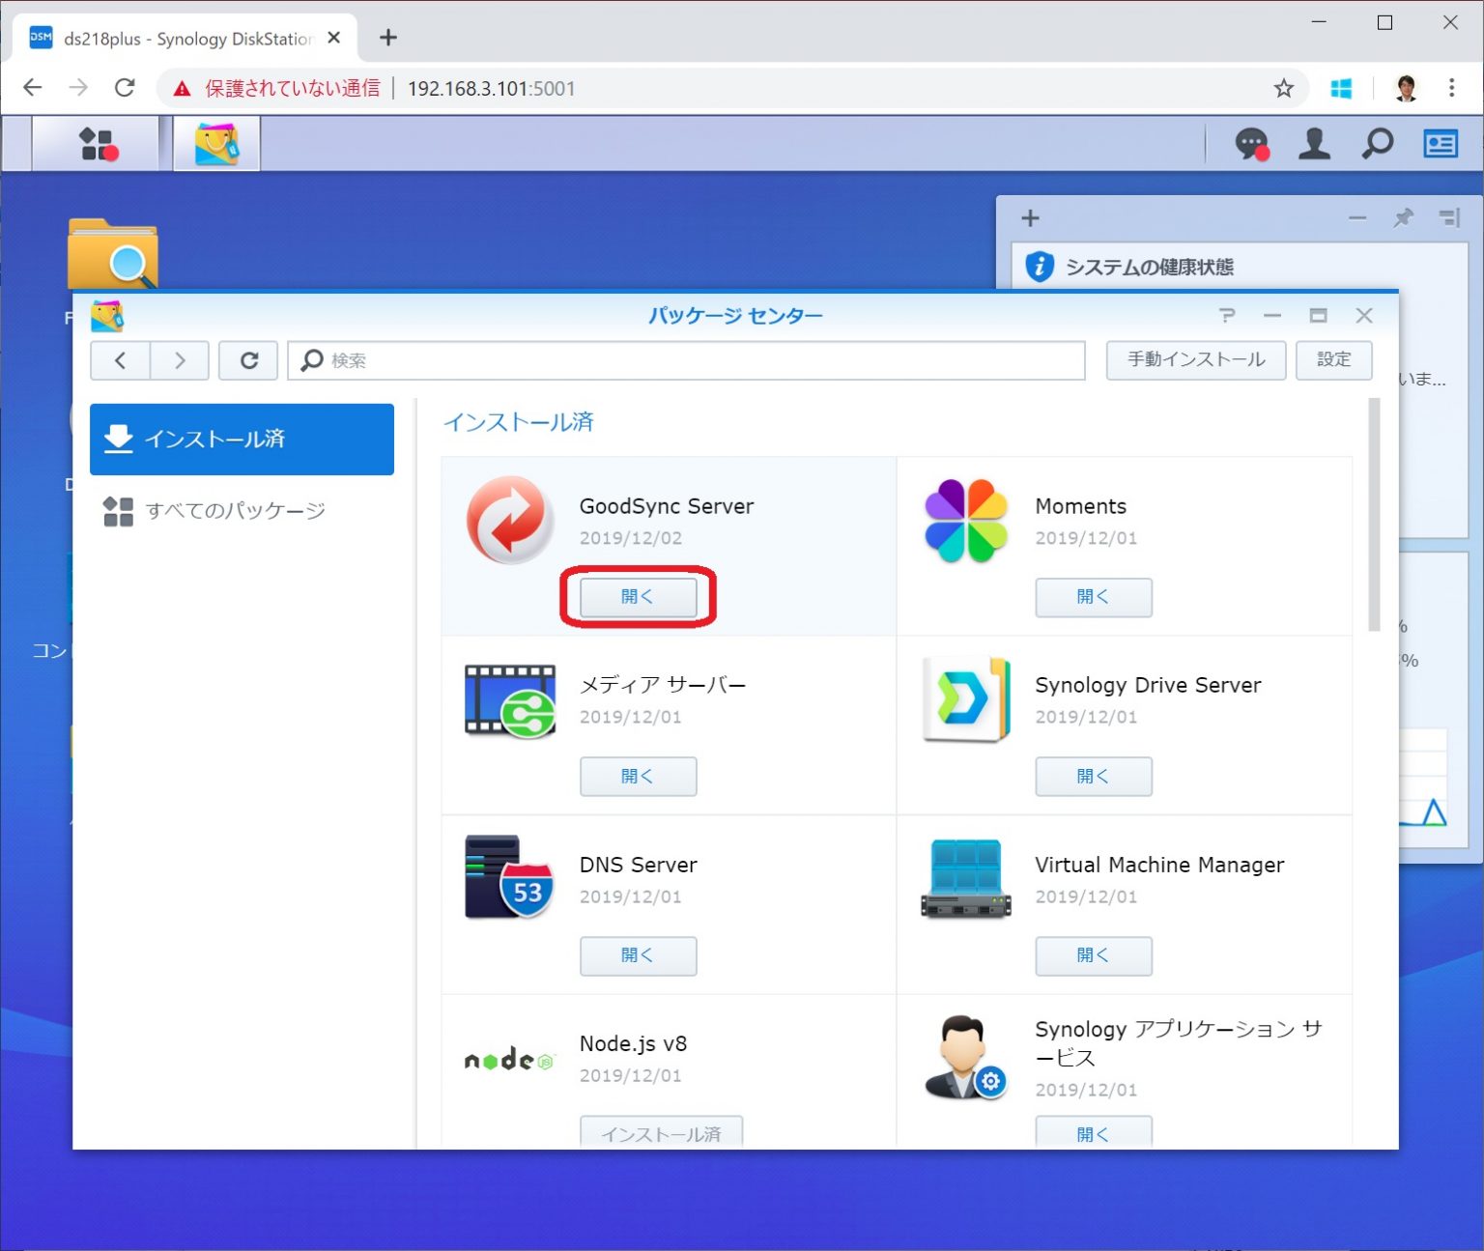Open Virtual Machine Manager 開く button
Viewport: 1484px width, 1251px height.
click(1094, 955)
